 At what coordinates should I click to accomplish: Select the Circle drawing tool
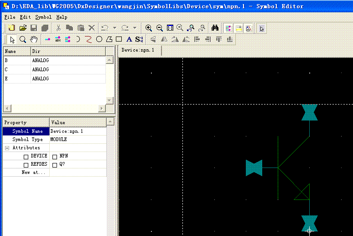click(x=99, y=39)
